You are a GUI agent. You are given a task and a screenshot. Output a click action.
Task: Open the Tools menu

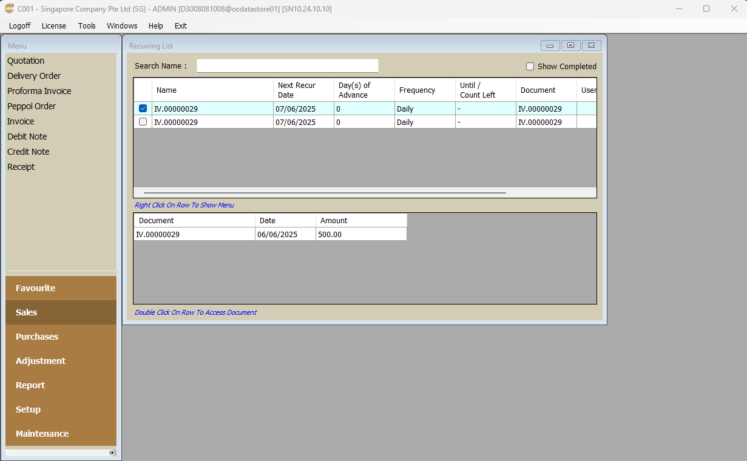click(87, 26)
